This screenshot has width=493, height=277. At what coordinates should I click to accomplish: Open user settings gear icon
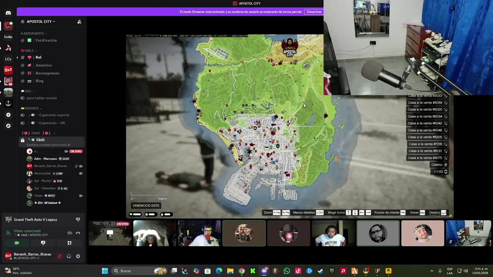(78, 256)
